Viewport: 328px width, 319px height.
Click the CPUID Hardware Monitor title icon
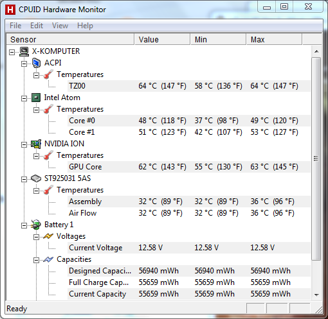pos(10,10)
